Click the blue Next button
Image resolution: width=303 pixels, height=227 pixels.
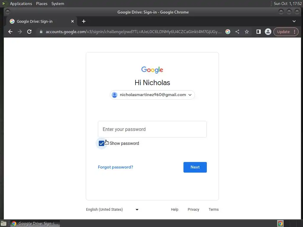pos(195,167)
